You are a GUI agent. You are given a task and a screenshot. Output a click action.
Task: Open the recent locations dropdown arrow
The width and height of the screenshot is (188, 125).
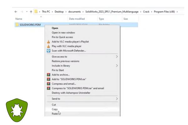click(x=27, y=12)
